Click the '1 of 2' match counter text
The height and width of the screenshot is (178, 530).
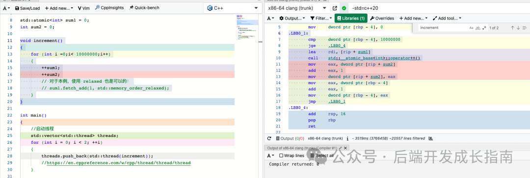(494, 28)
